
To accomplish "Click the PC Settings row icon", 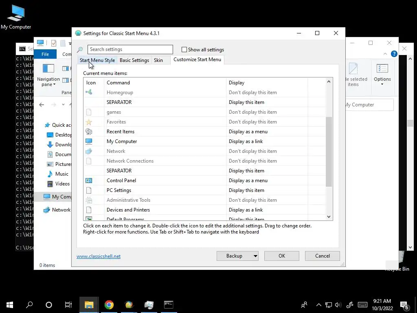I will (x=89, y=190).
